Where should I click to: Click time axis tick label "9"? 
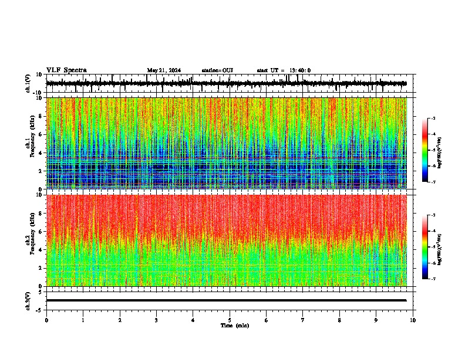376,320
